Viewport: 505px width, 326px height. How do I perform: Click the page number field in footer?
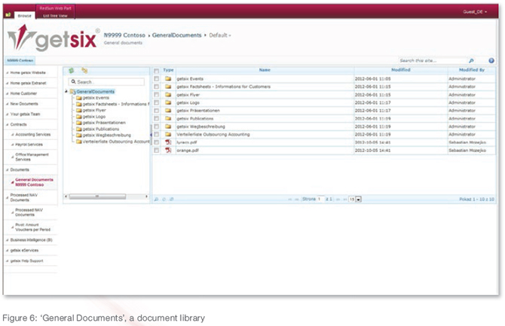(321, 200)
